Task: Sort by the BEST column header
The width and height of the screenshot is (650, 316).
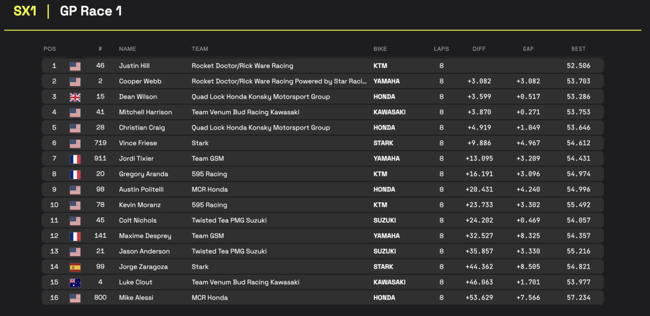Action: point(578,49)
